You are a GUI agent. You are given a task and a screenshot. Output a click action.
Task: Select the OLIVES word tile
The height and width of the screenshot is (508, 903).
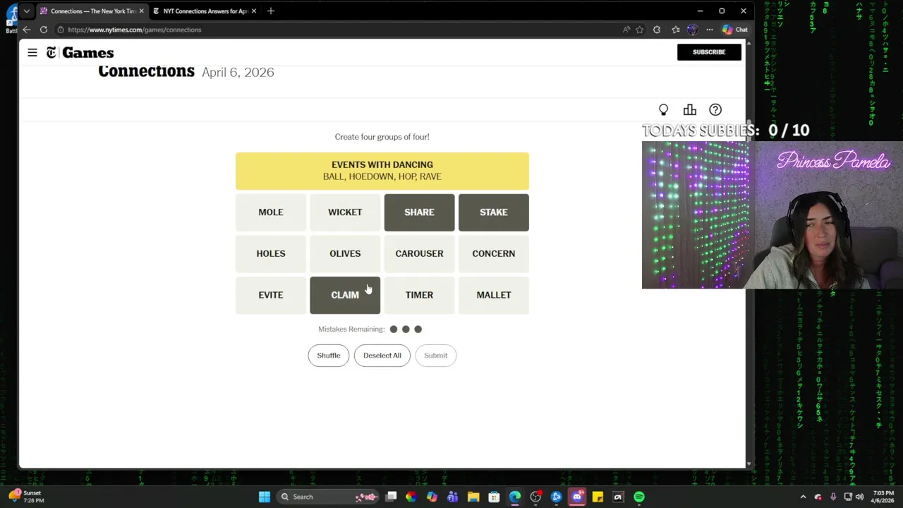[345, 254]
